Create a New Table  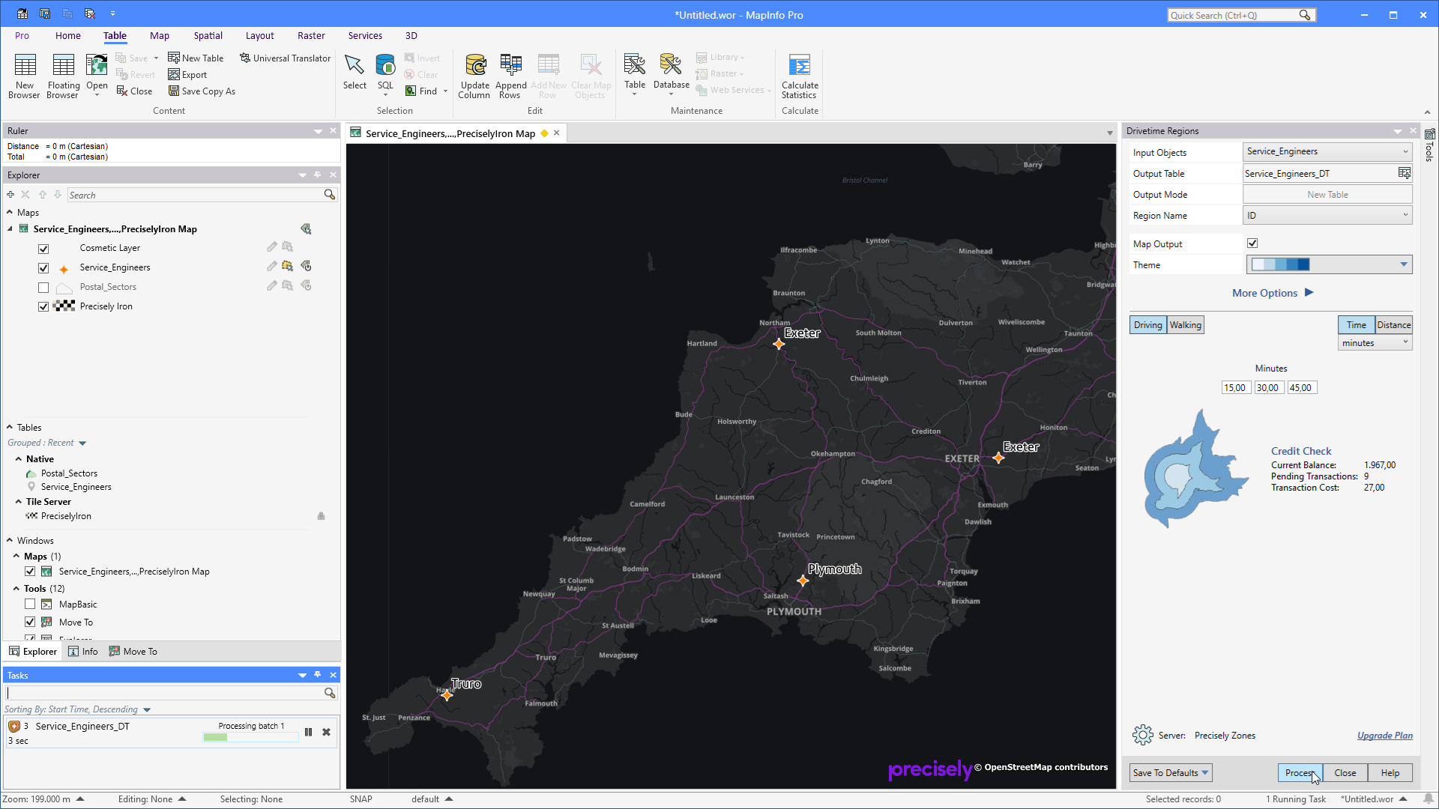tap(196, 58)
